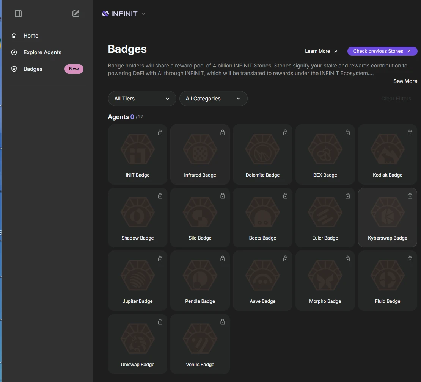The width and height of the screenshot is (421, 382).
Task: Open the All Tiers dropdown
Action: [x=142, y=99]
